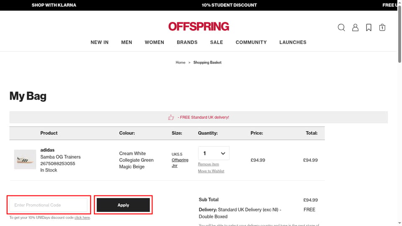The height and width of the screenshot is (226, 402).
Task: Click the OFFSPRING logo
Action: (198, 26)
